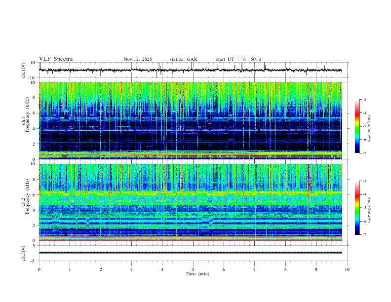Click the ch.1 spectrogram panel
The image size is (391, 302).
pyautogui.click(x=191, y=120)
